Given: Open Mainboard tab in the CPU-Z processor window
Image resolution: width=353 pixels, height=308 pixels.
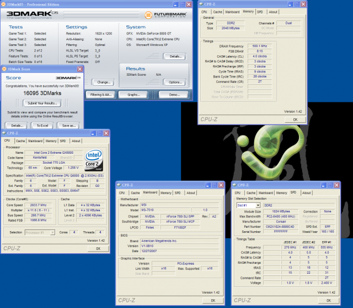Looking at the screenshot, I should (x=35, y=141).
